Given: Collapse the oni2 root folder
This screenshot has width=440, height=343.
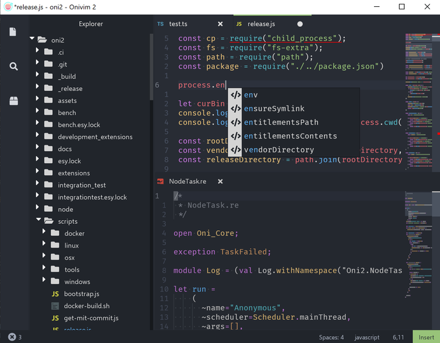Looking at the screenshot, I should pyautogui.click(x=33, y=40).
